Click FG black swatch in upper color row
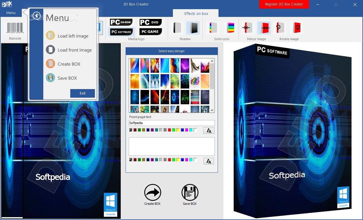This screenshot has height=220, width=363. [x=131, y=130]
